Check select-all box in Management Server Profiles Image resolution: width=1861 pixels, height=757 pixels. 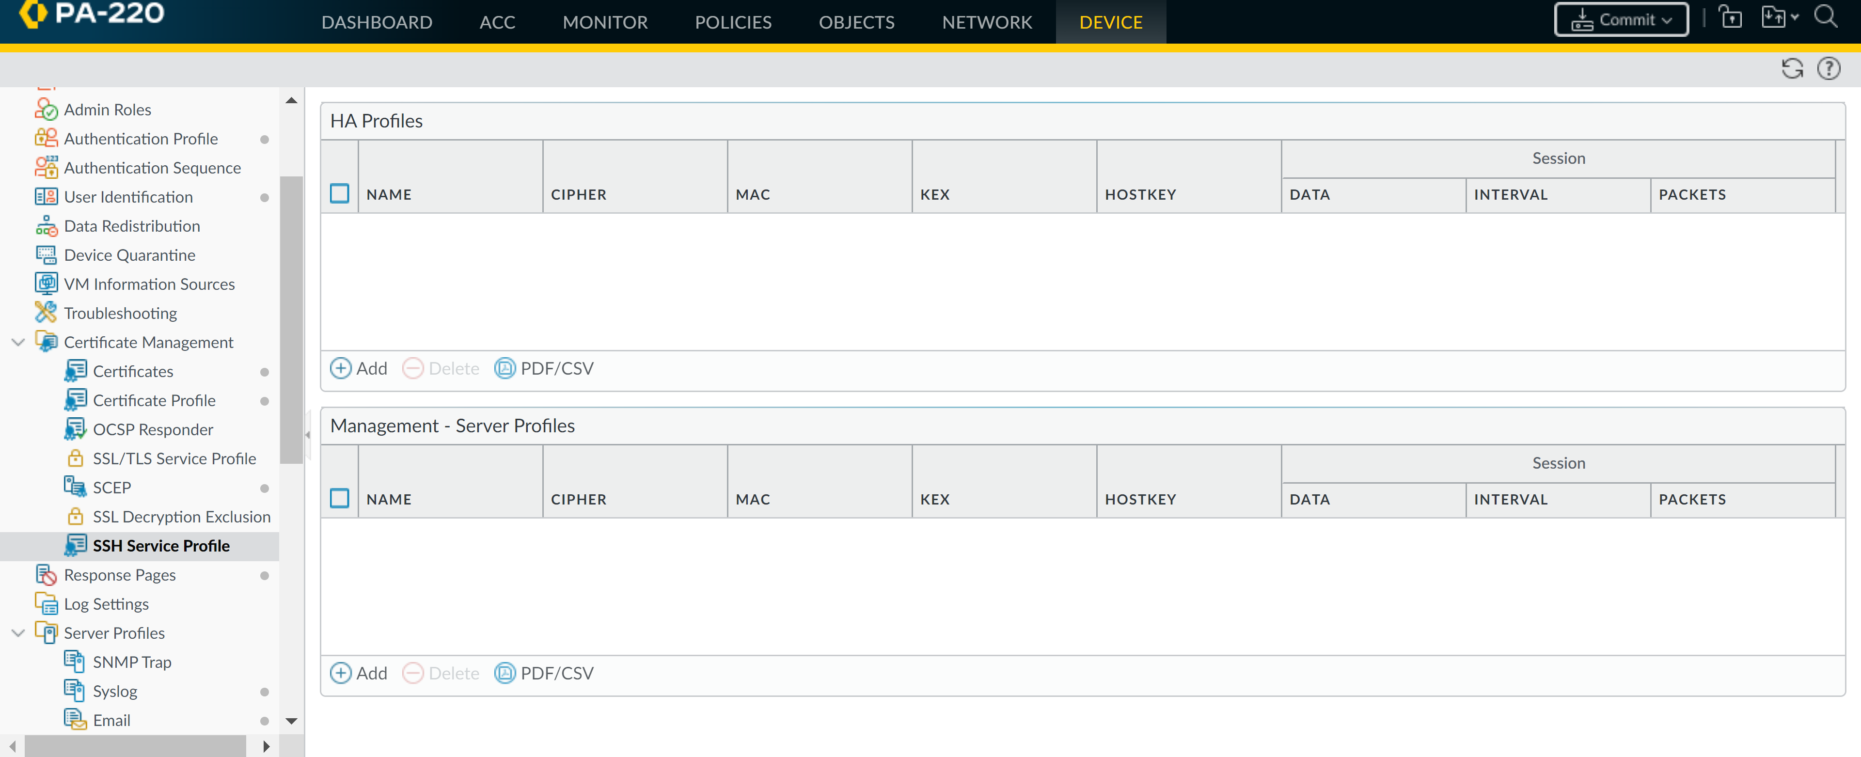pos(340,498)
